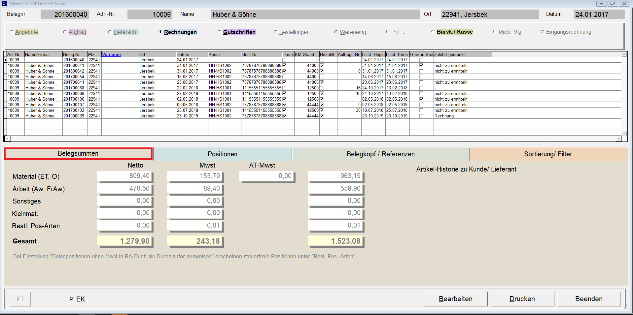Screen dimensions: 633x315
Task: Click table horizontal scrollbar right arrow
Action: (x=618, y=139)
